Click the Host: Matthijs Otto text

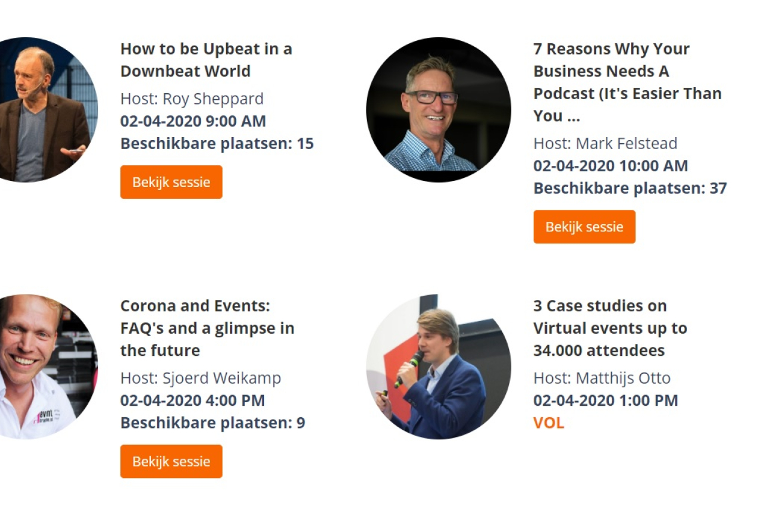602,378
